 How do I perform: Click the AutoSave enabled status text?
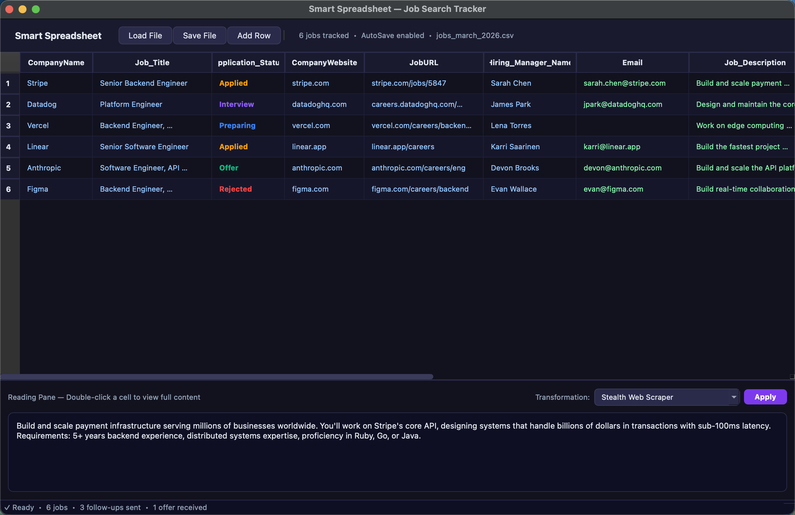pyautogui.click(x=392, y=35)
